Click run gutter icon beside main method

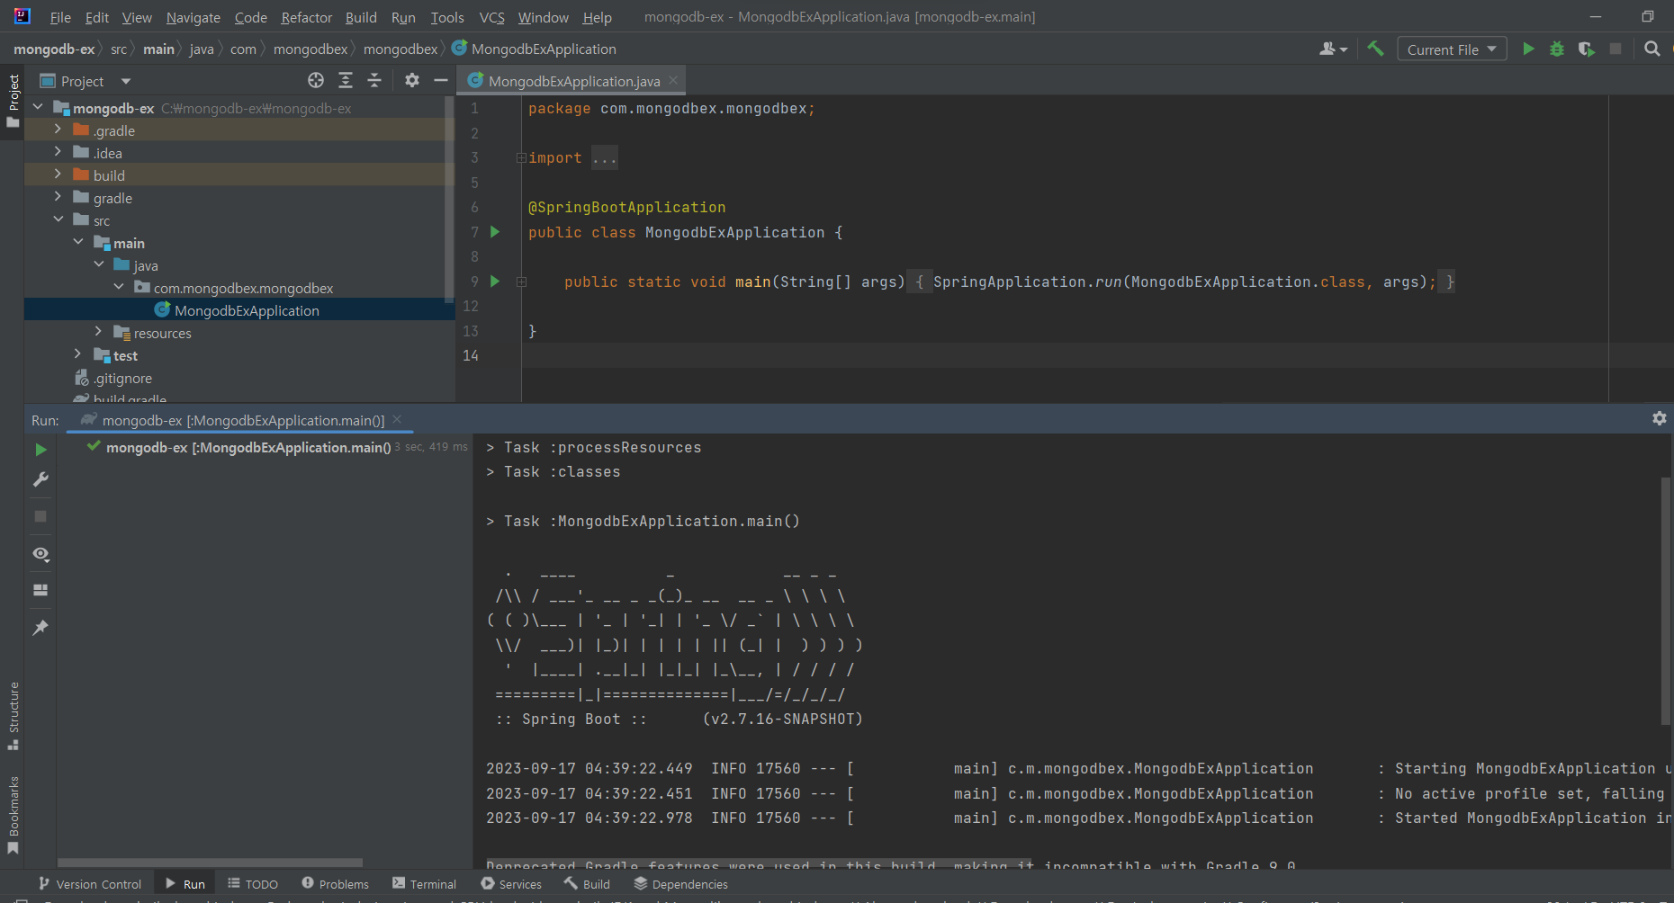pos(495,282)
